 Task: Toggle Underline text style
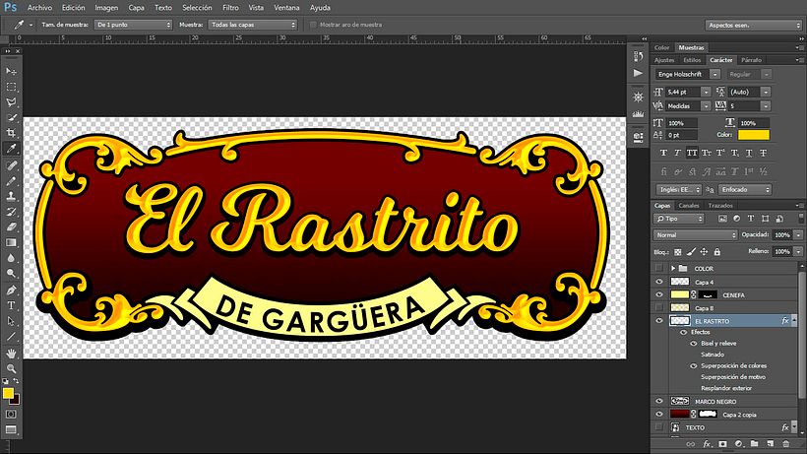[749, 153]
